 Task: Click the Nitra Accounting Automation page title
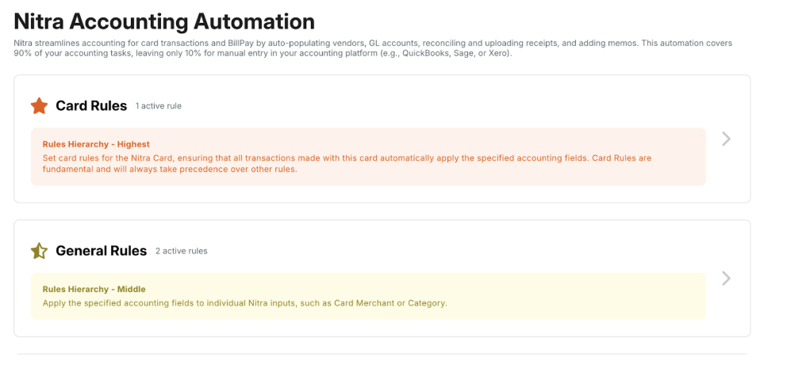[x=164, y=21]
